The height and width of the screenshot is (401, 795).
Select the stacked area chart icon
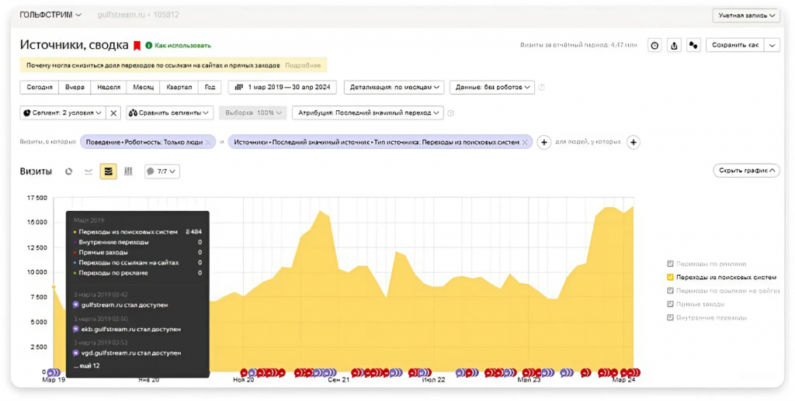109,171
